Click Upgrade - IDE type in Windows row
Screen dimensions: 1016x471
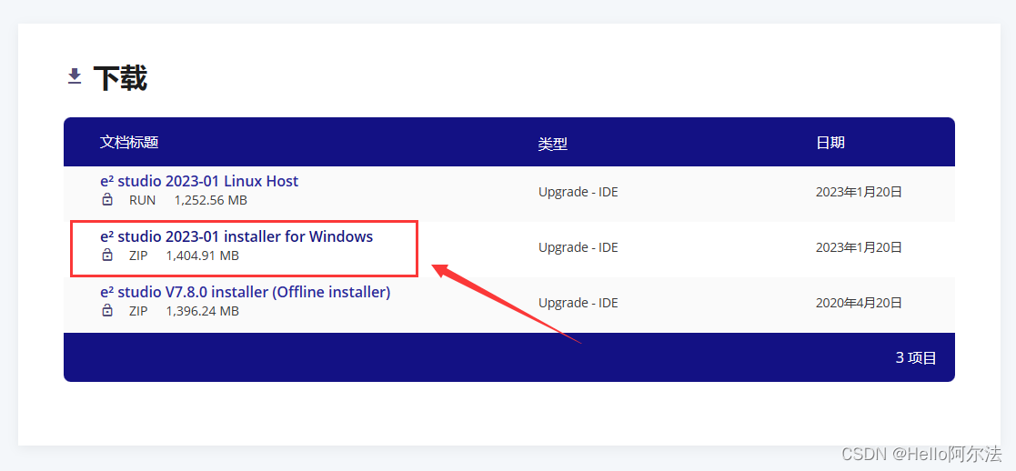tap(578, 247)
